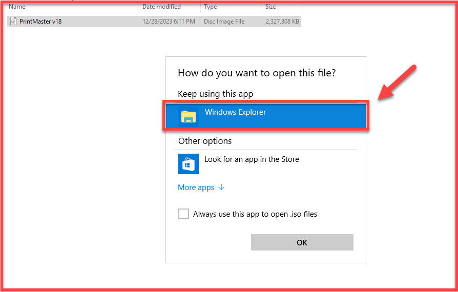Click the 2,327,308 KB size cell
The width and height of the screenshot is (458, 292).
(282, 22)
